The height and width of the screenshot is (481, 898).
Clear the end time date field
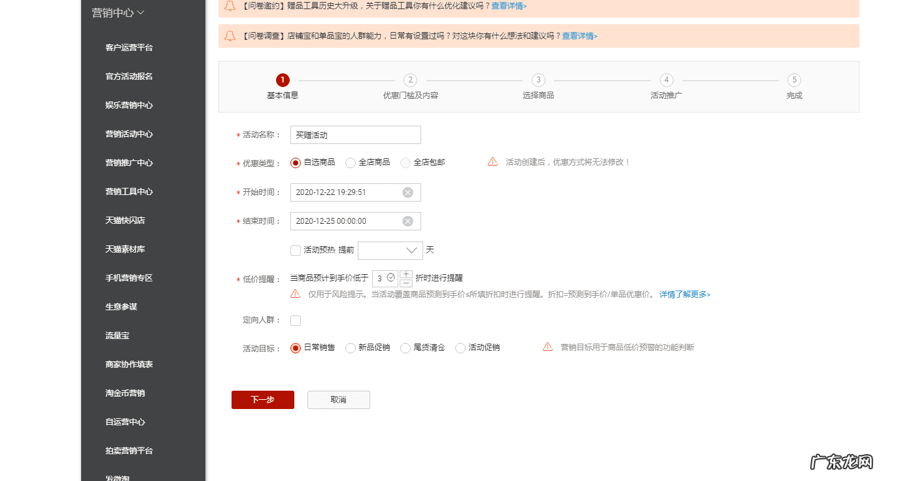(x=408, y=221)
